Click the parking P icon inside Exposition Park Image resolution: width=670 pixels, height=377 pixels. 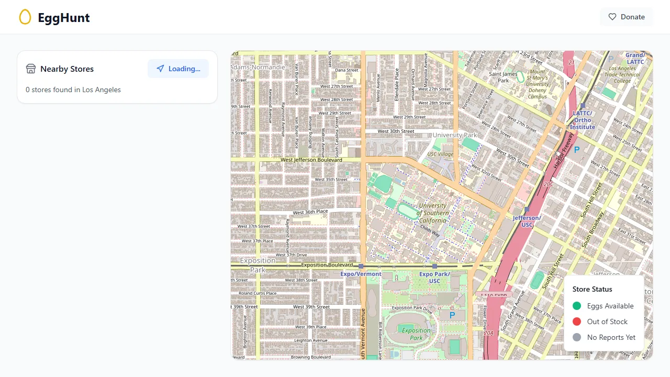[452, 315]
